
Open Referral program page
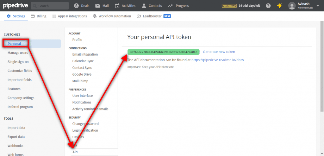coord(20,107)
